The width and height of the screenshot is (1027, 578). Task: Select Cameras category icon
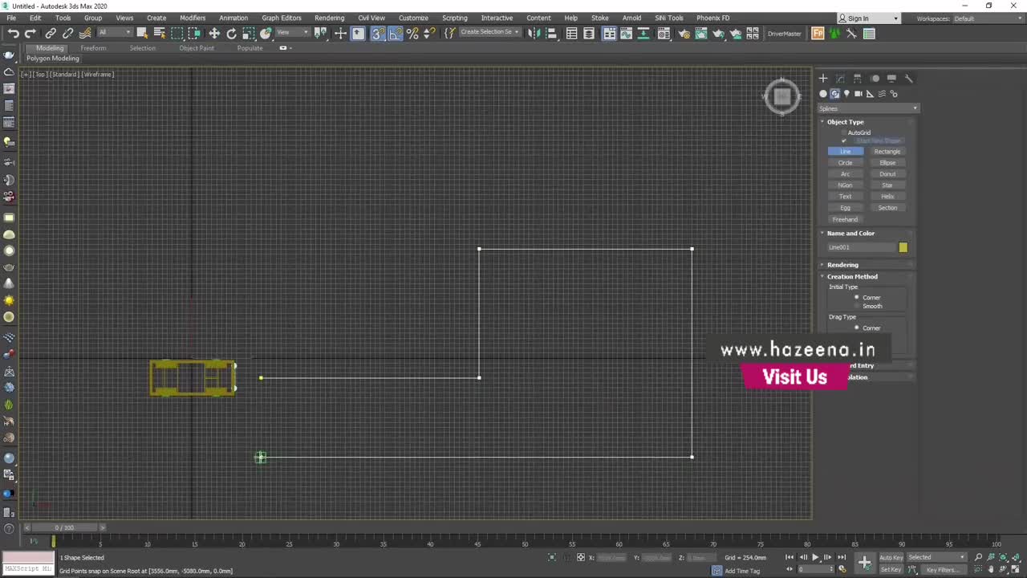point(858,94)
